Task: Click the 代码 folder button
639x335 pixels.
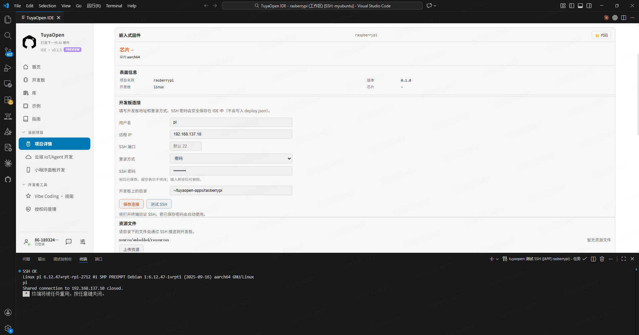Action: point(601,35)
